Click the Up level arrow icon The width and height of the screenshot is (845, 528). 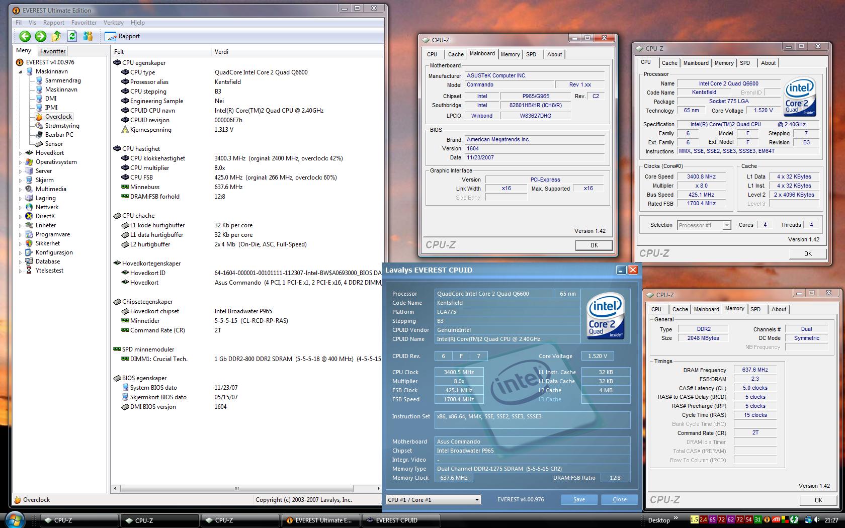56,36
